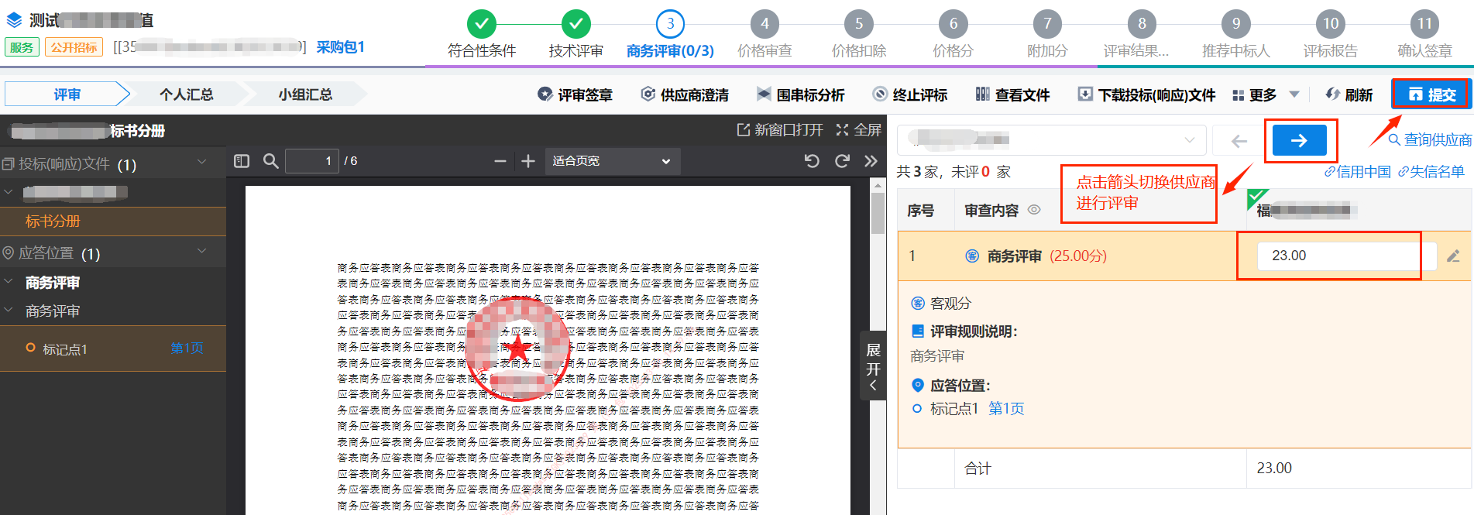Viewport: 1474px width, 515px height.
Task: Select step 8 评审结果
Action: pyautogui.click(x=1136, y=35)
